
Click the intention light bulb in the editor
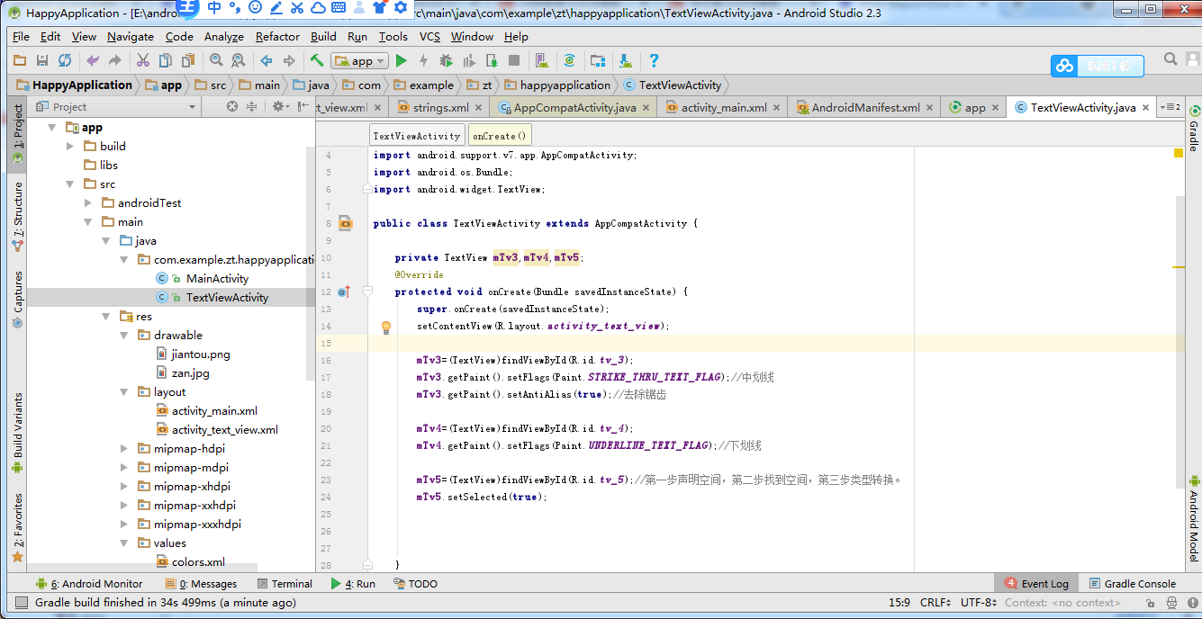385,327
